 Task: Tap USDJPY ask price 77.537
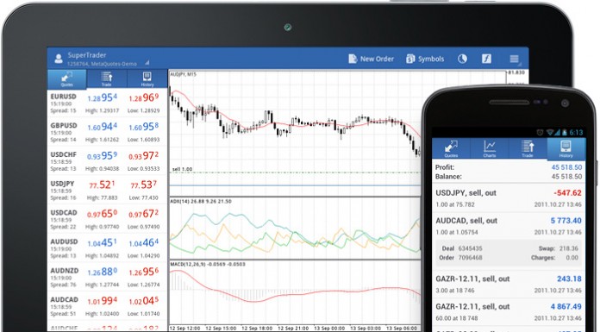[143, 185]
